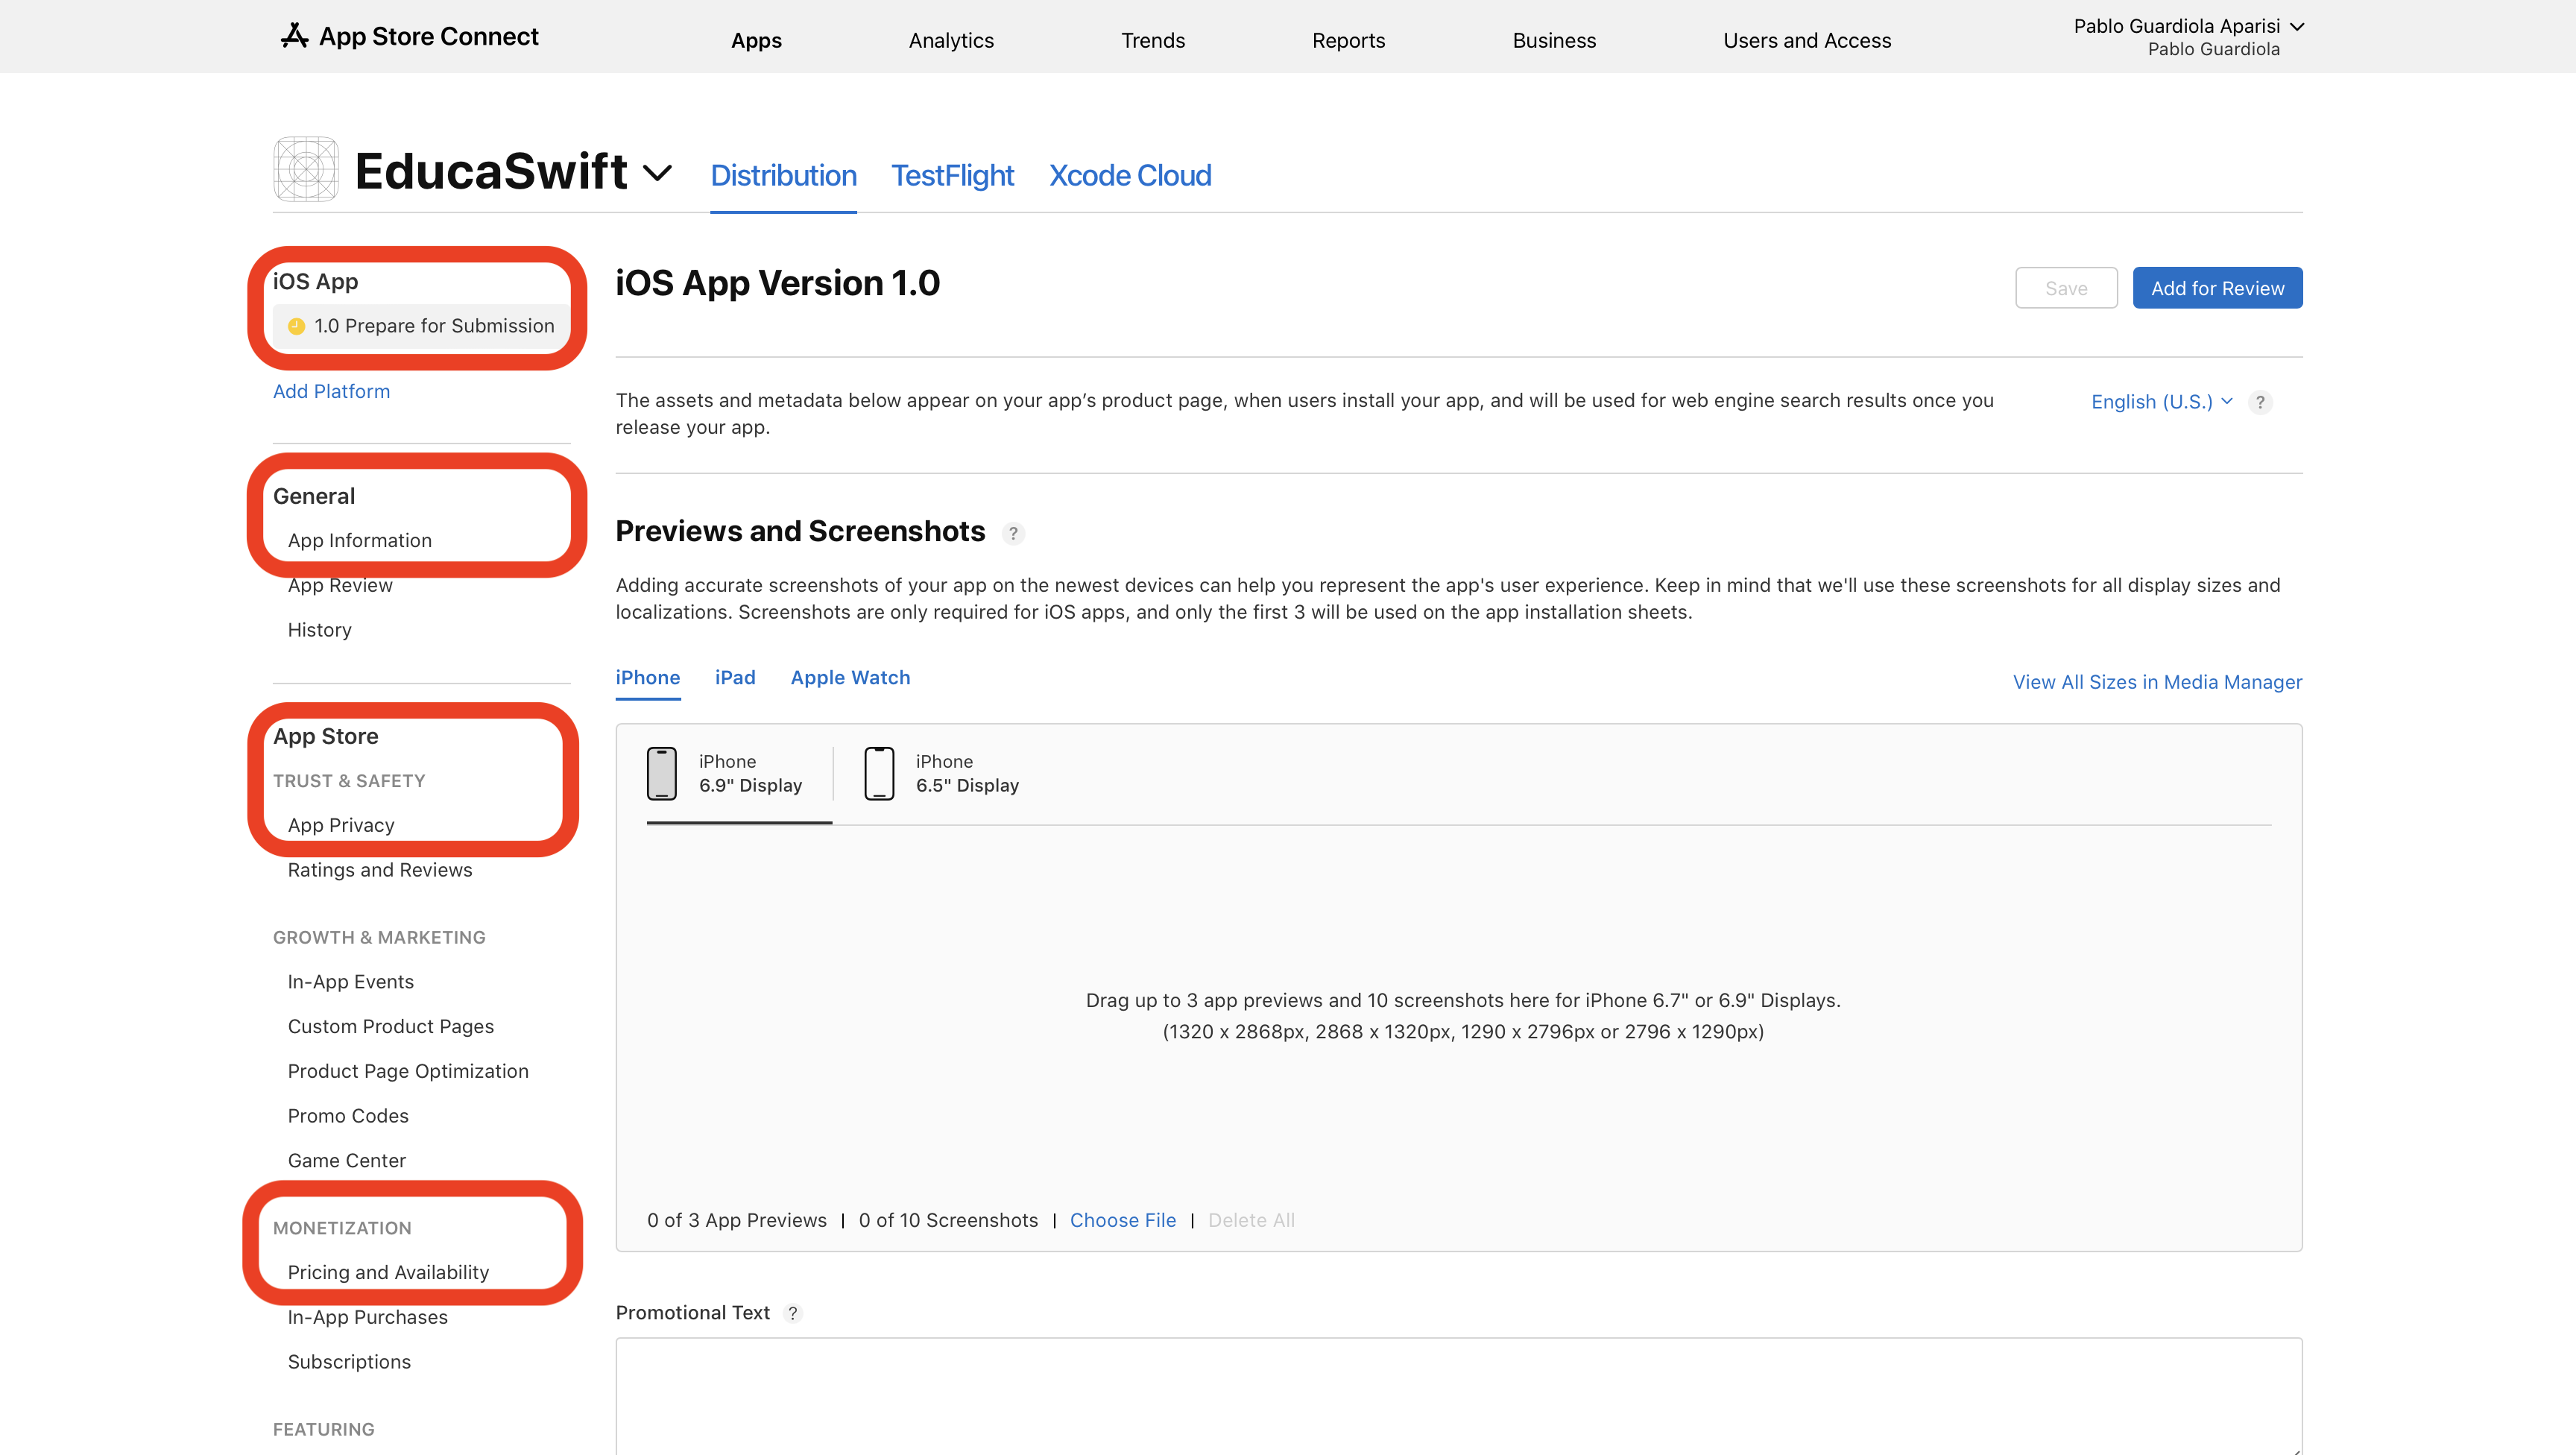Open the Apps menu in top navigation
Screen dimensions: 2576x1455
click(x=756, y=40)
